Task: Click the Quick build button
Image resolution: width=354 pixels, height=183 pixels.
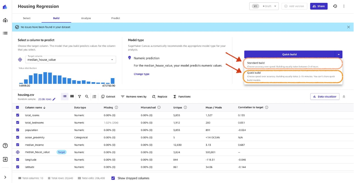Action: 290,54
